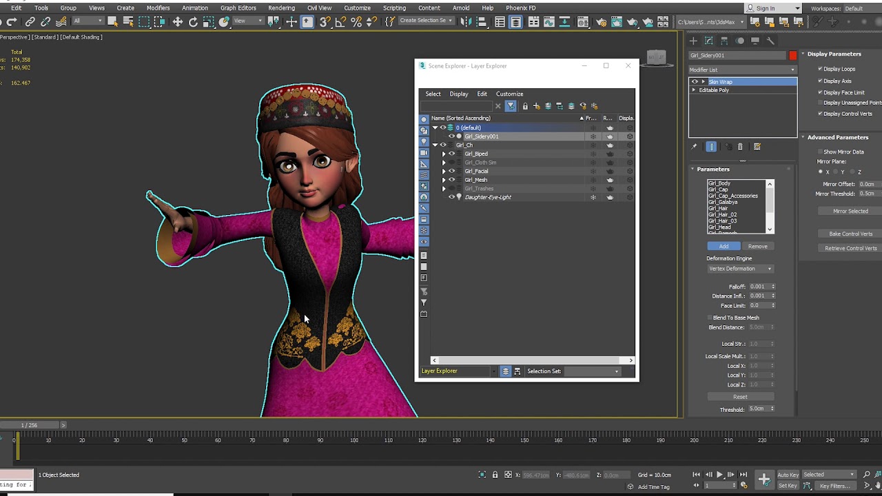Open Create tab in command panel
This screenshot has height=496, width=882.
[x=694, y=41]
